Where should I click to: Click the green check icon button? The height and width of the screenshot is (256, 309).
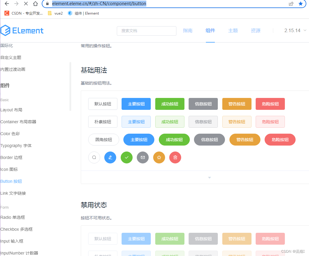pos(126,157)
